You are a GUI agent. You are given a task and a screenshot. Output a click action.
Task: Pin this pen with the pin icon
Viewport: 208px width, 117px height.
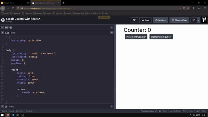click(194, 20)
